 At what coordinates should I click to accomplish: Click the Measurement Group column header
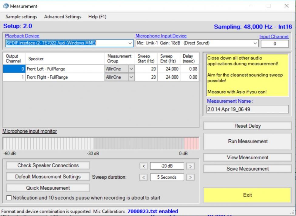pyautogui.click(x=120, y=58)
